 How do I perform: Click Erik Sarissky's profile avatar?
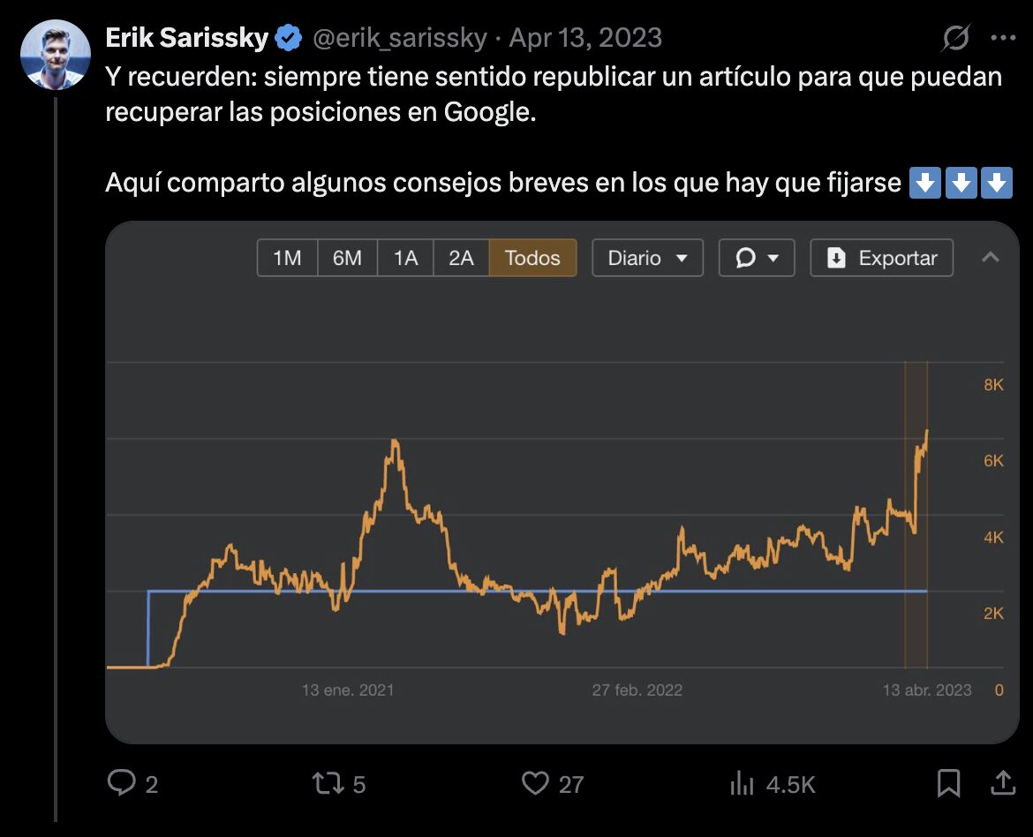pos(55,54)
